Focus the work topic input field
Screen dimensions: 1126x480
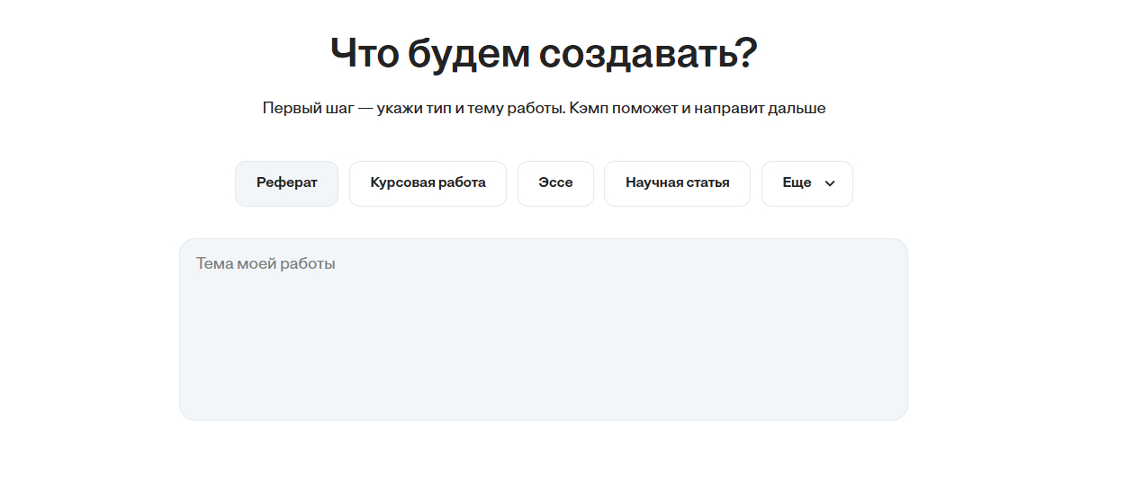click(543, 328)
